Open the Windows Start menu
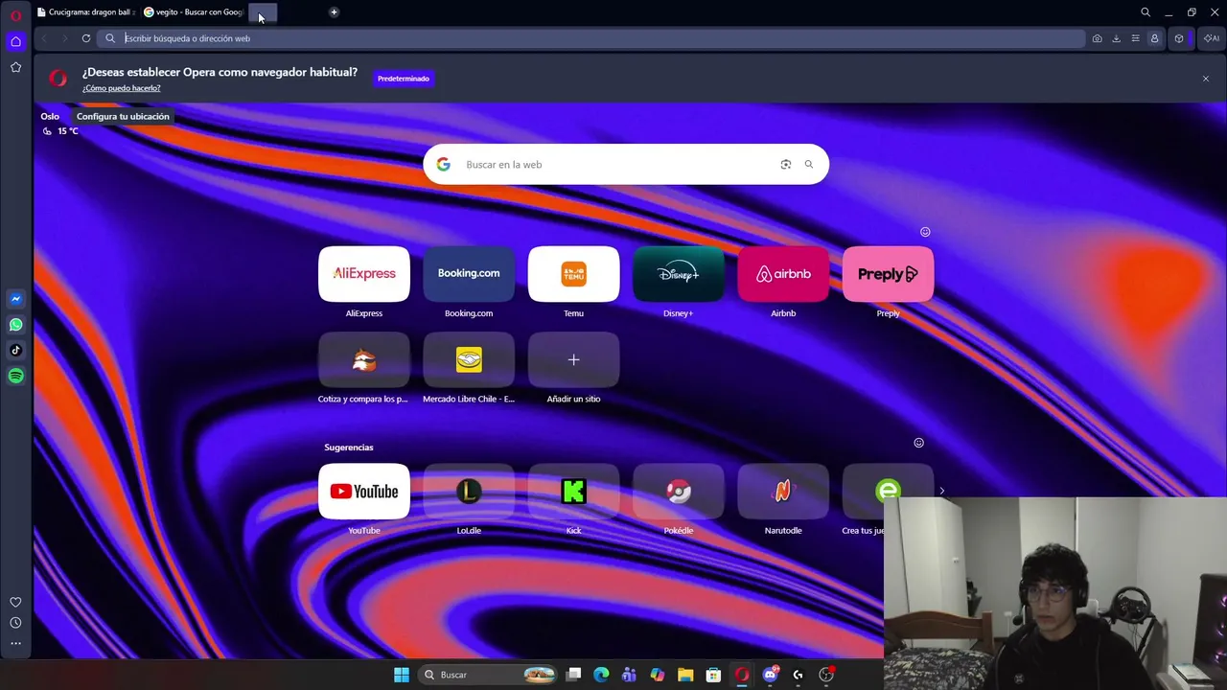 (x=402, y=675)
